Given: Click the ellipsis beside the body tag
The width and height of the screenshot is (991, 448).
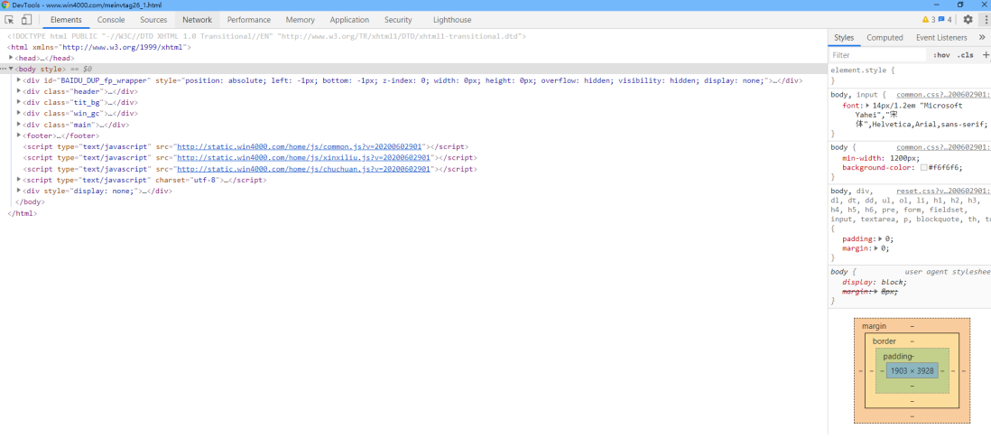Looking at the screenshot, I should tap(4, 69).
